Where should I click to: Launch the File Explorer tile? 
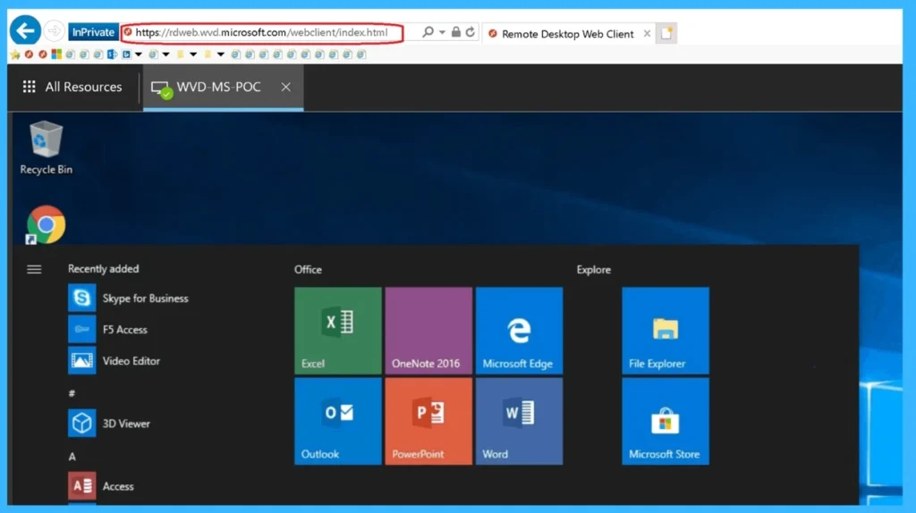666,331
